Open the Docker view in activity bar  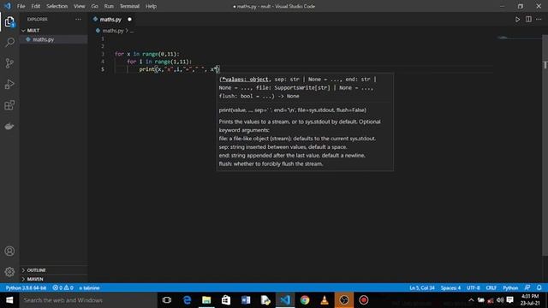click(x=9, y=126)
